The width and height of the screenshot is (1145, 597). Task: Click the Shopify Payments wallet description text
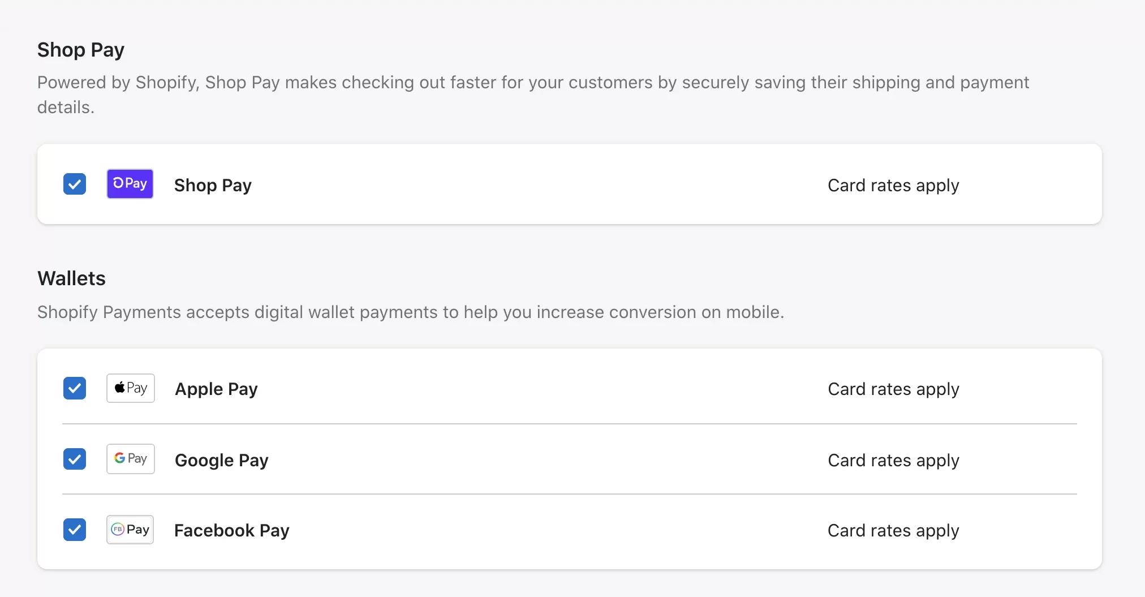[410, 312]
